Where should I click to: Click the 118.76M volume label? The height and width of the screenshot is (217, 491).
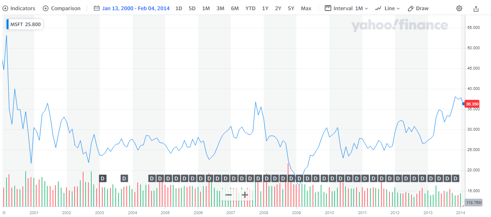click(473, 202)
